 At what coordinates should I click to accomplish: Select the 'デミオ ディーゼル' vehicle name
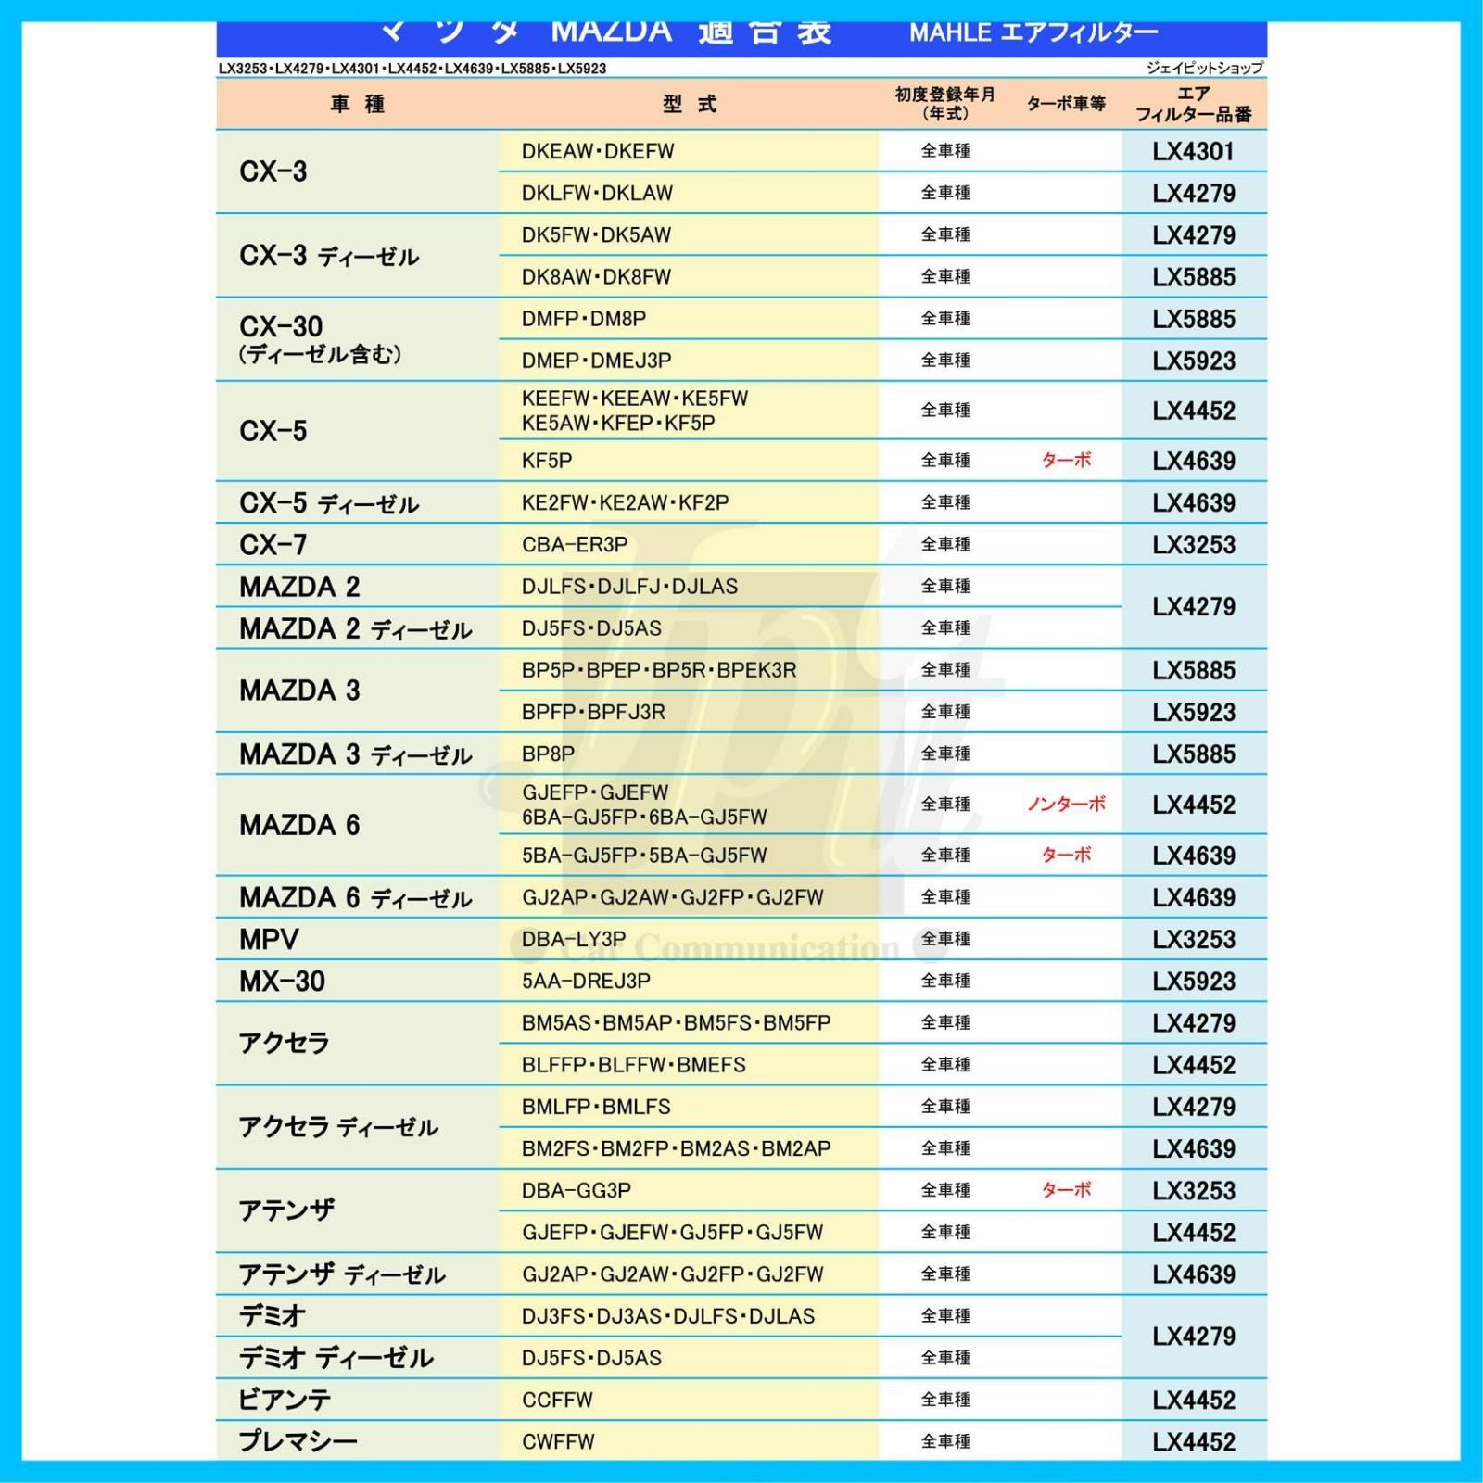pyautogui.click(x=336, y=1358)
